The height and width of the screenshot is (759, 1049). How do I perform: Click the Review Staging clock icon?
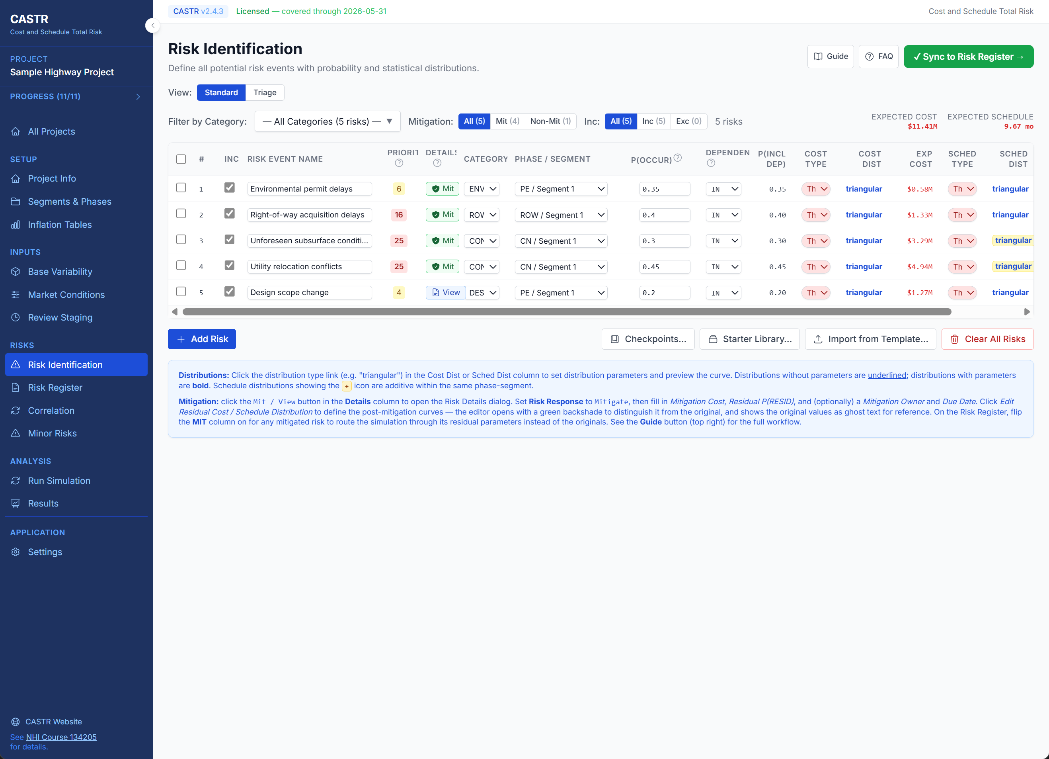tap(15, 317)
